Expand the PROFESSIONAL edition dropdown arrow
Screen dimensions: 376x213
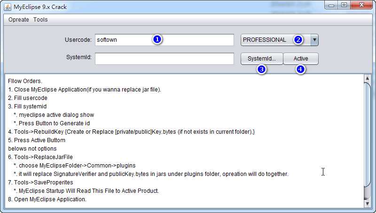(314, 40)
